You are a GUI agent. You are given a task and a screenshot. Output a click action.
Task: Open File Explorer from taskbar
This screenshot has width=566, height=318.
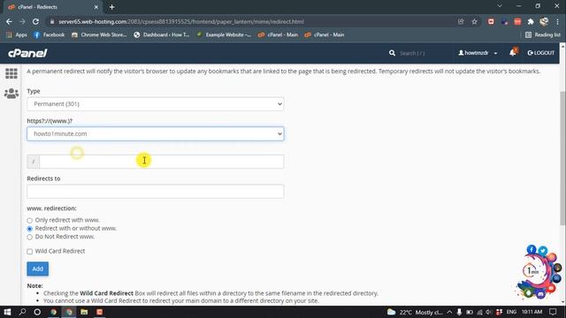click(x=84, y=312)
